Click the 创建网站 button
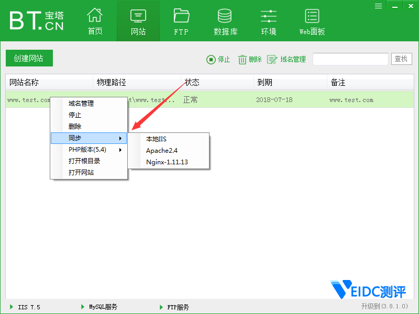Screen dimensions: 419x314 [29, 59]
